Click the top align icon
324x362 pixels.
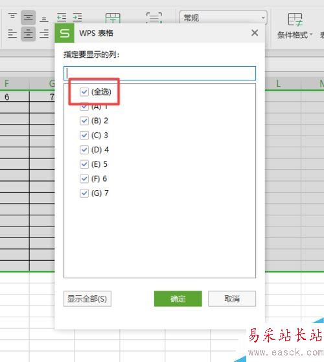pyautogui.click(x=12, y=17)
